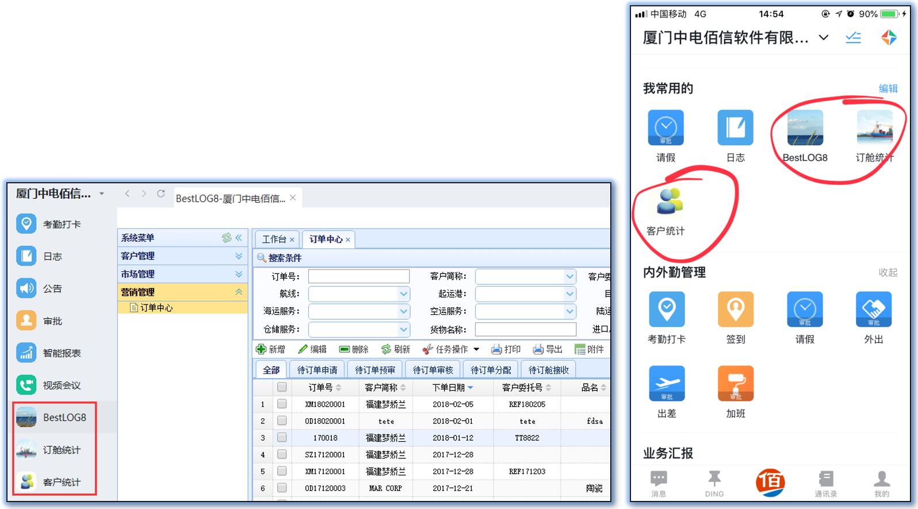Open BestLOG8 icon in the mobile app grid

(805, 128)
